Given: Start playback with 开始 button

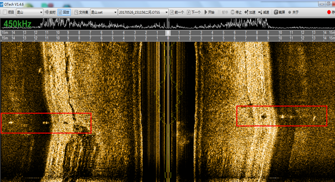Looking at the screenshot, I should pyautogui.click(x=209, y=12).
